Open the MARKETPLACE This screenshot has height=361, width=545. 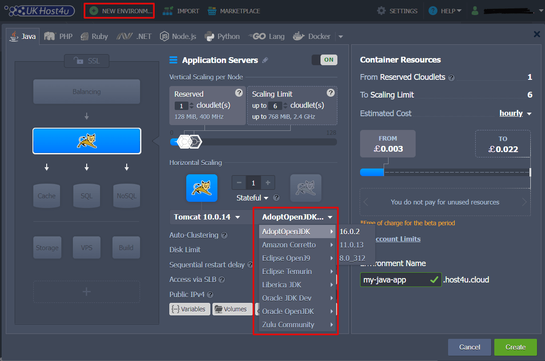(234, 11)
